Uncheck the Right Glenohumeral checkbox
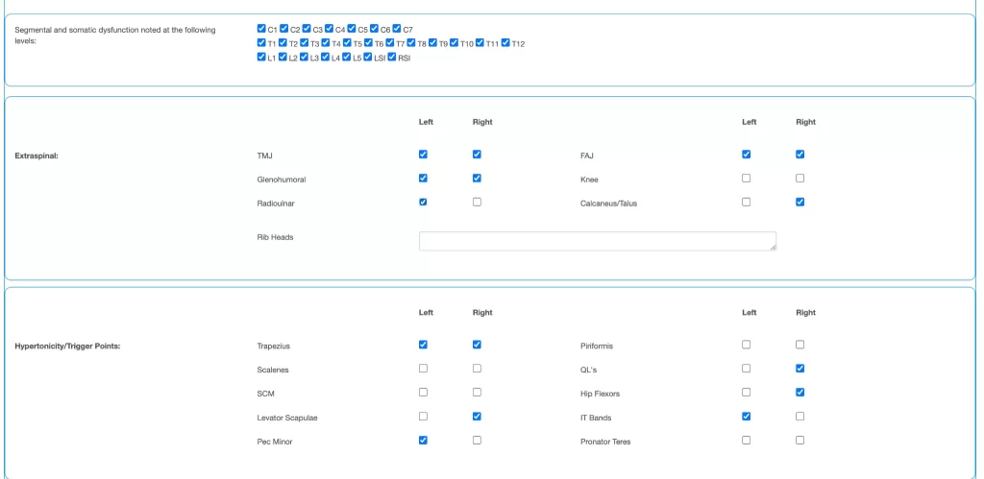The height and width of the screenshot is (479, 984). (477, 178)
